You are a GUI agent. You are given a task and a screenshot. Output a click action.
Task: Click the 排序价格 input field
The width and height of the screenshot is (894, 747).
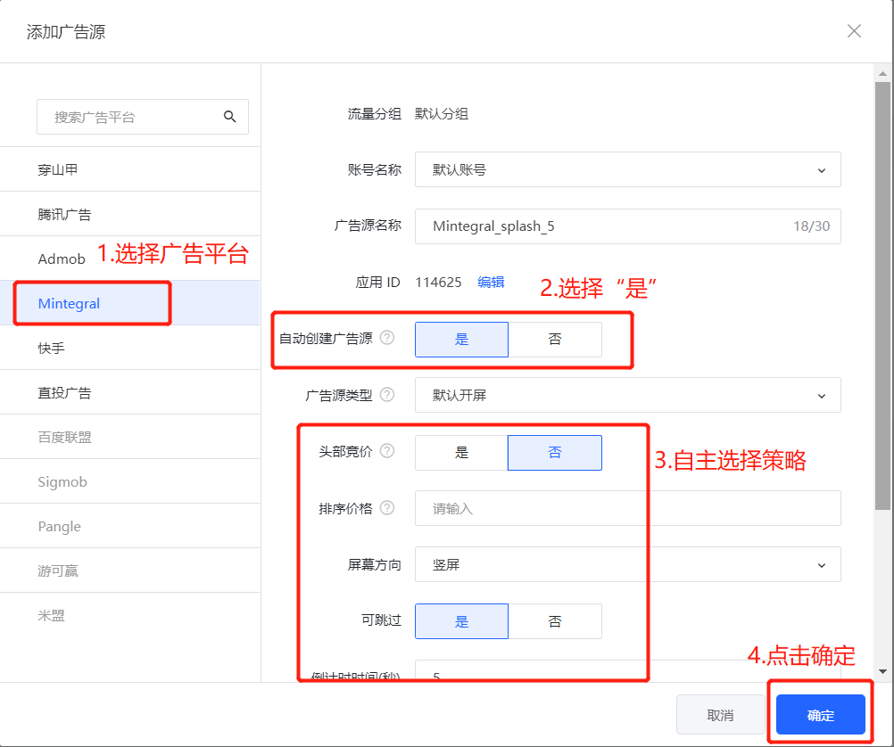tap(627, 508)
